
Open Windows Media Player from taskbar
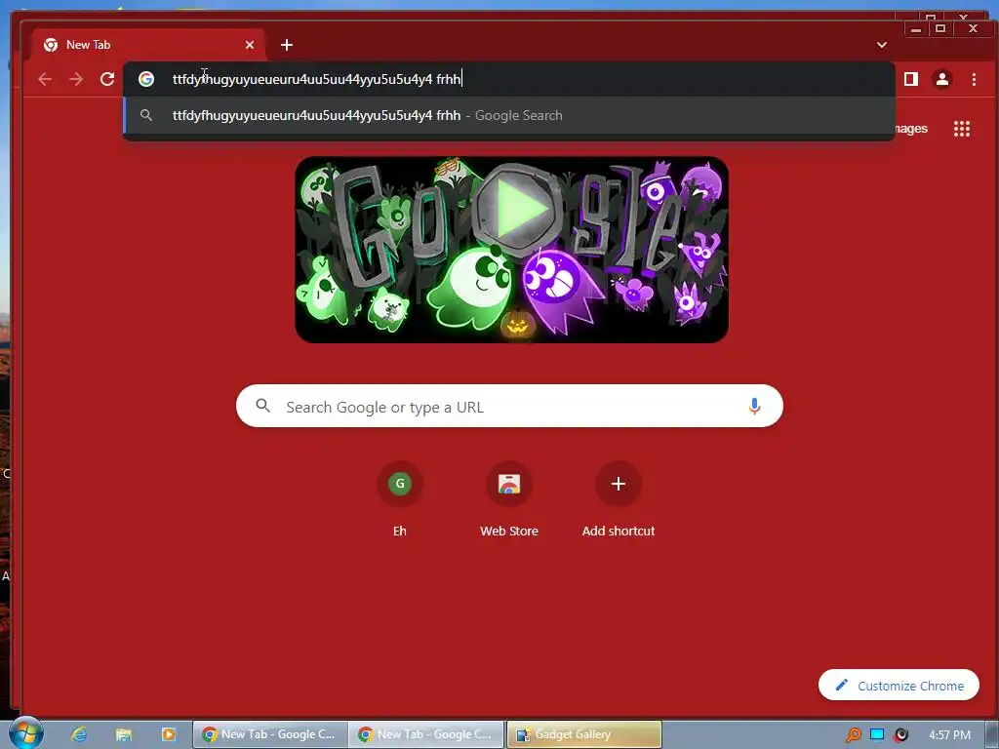click(169, 734)
